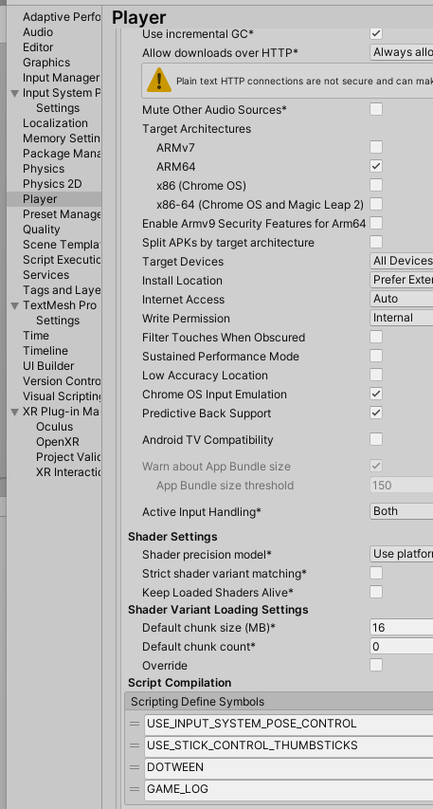Open the Active Input Handling dropdown
Viewport: 433px width, 809px height.
tap(402, 511)
